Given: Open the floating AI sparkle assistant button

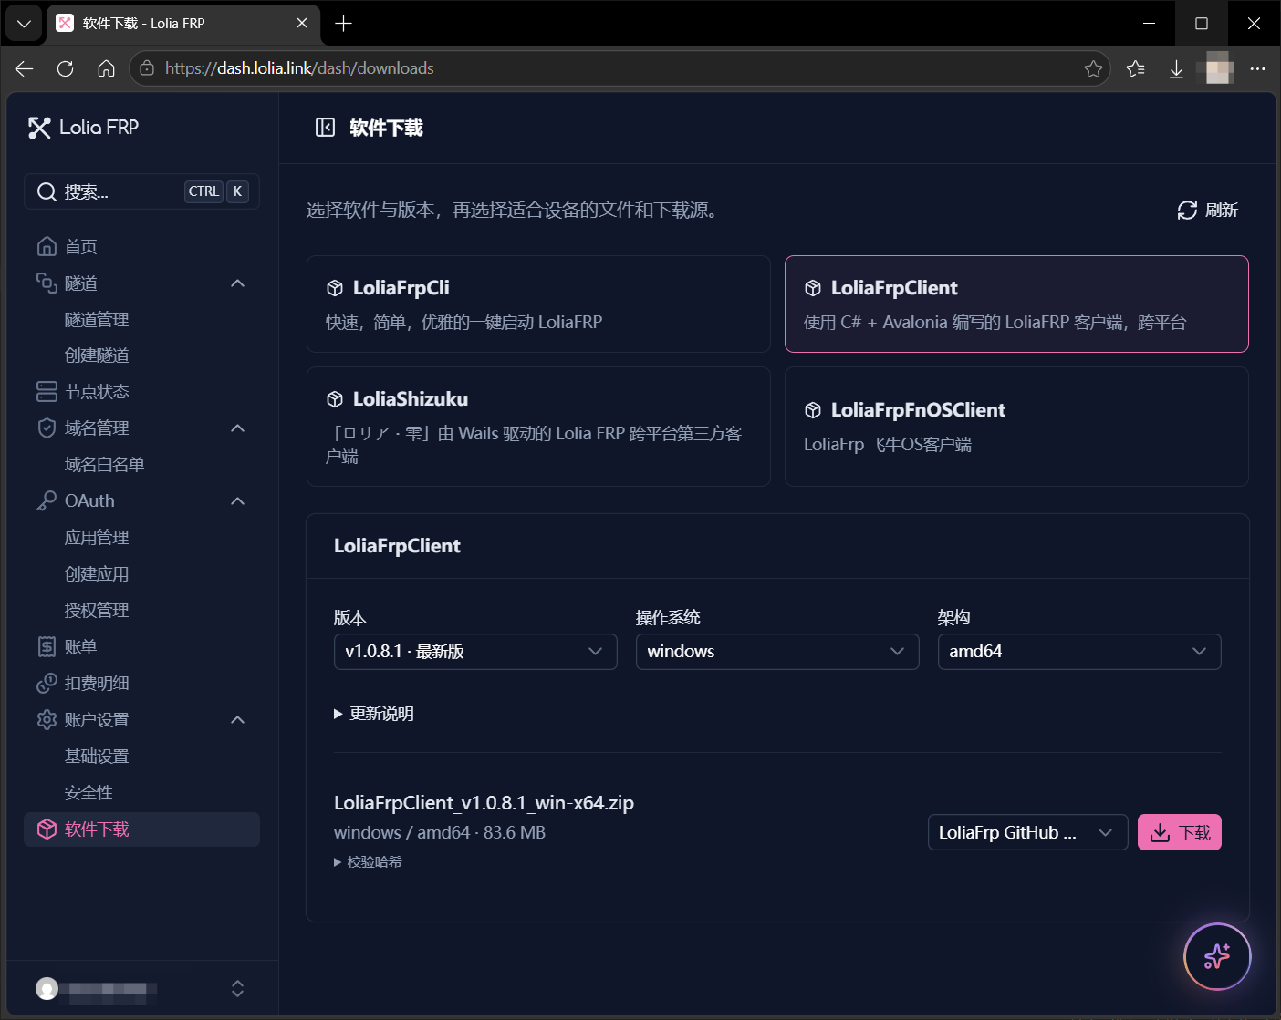Looking at the screenshot, I should [1217, 956].
